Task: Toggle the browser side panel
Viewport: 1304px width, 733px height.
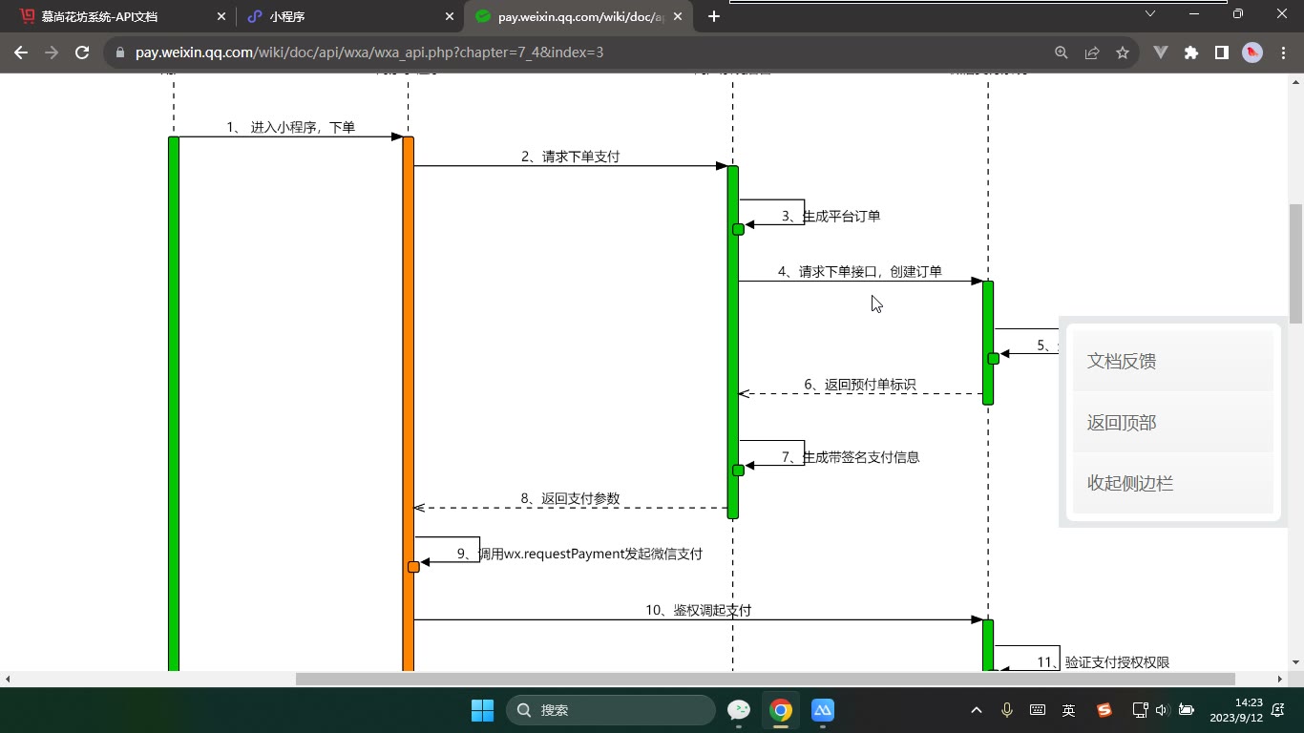Action: tap(1222, 52)
